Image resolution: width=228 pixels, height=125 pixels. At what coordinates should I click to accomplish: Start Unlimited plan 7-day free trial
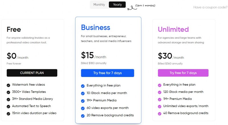pyautogui.click(x=183, y=73)
